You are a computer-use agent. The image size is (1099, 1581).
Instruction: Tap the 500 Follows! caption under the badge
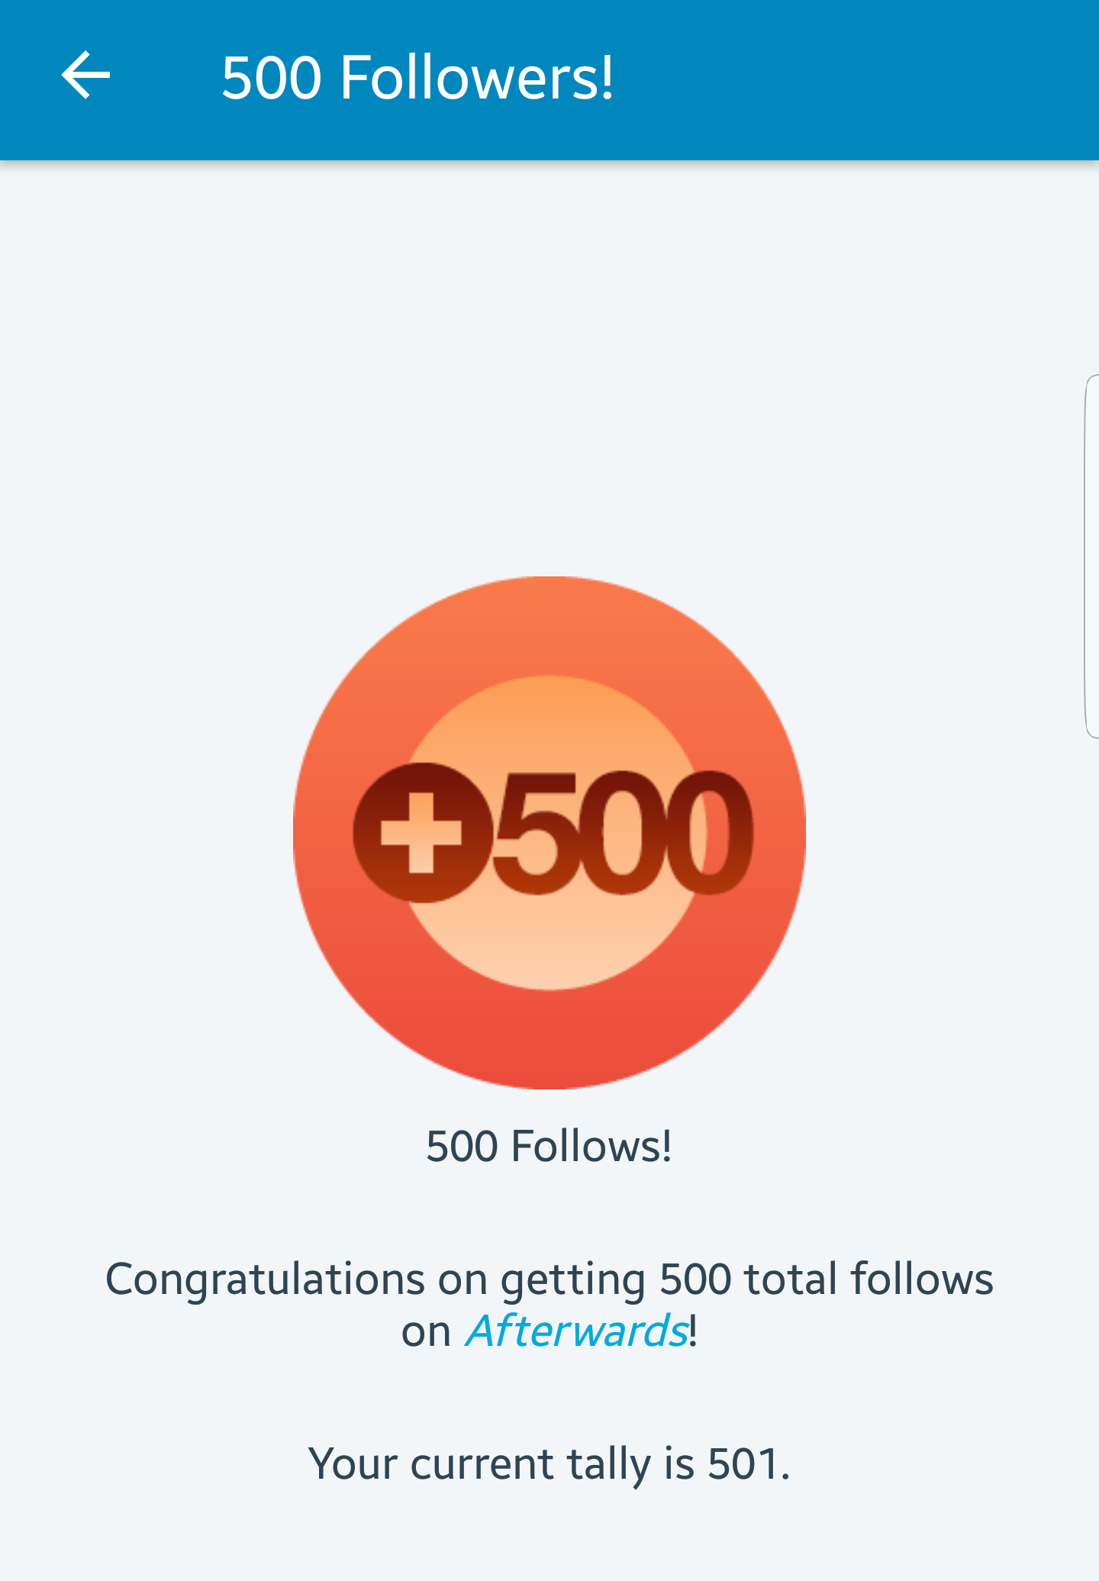tap(549, 1146)
